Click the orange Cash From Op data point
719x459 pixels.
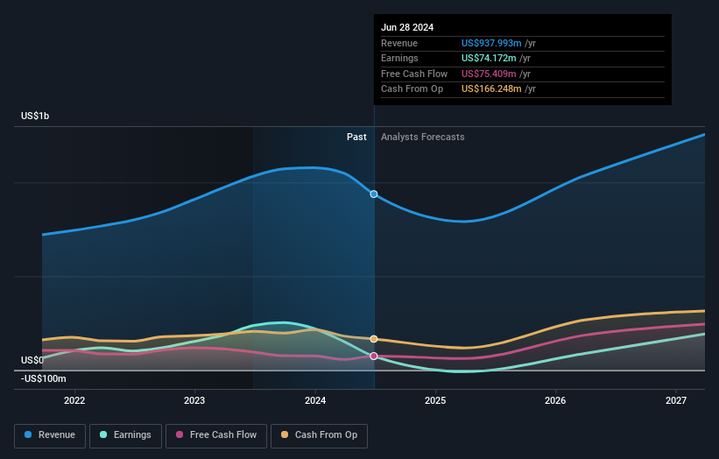pyautogui.click(x=374, y=339)
